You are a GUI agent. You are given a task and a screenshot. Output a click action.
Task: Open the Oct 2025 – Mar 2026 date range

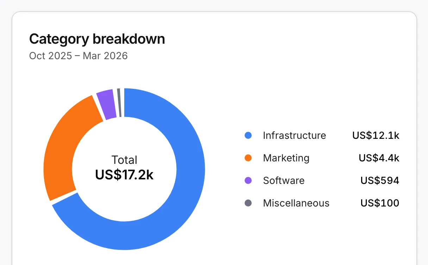(78, 56)
